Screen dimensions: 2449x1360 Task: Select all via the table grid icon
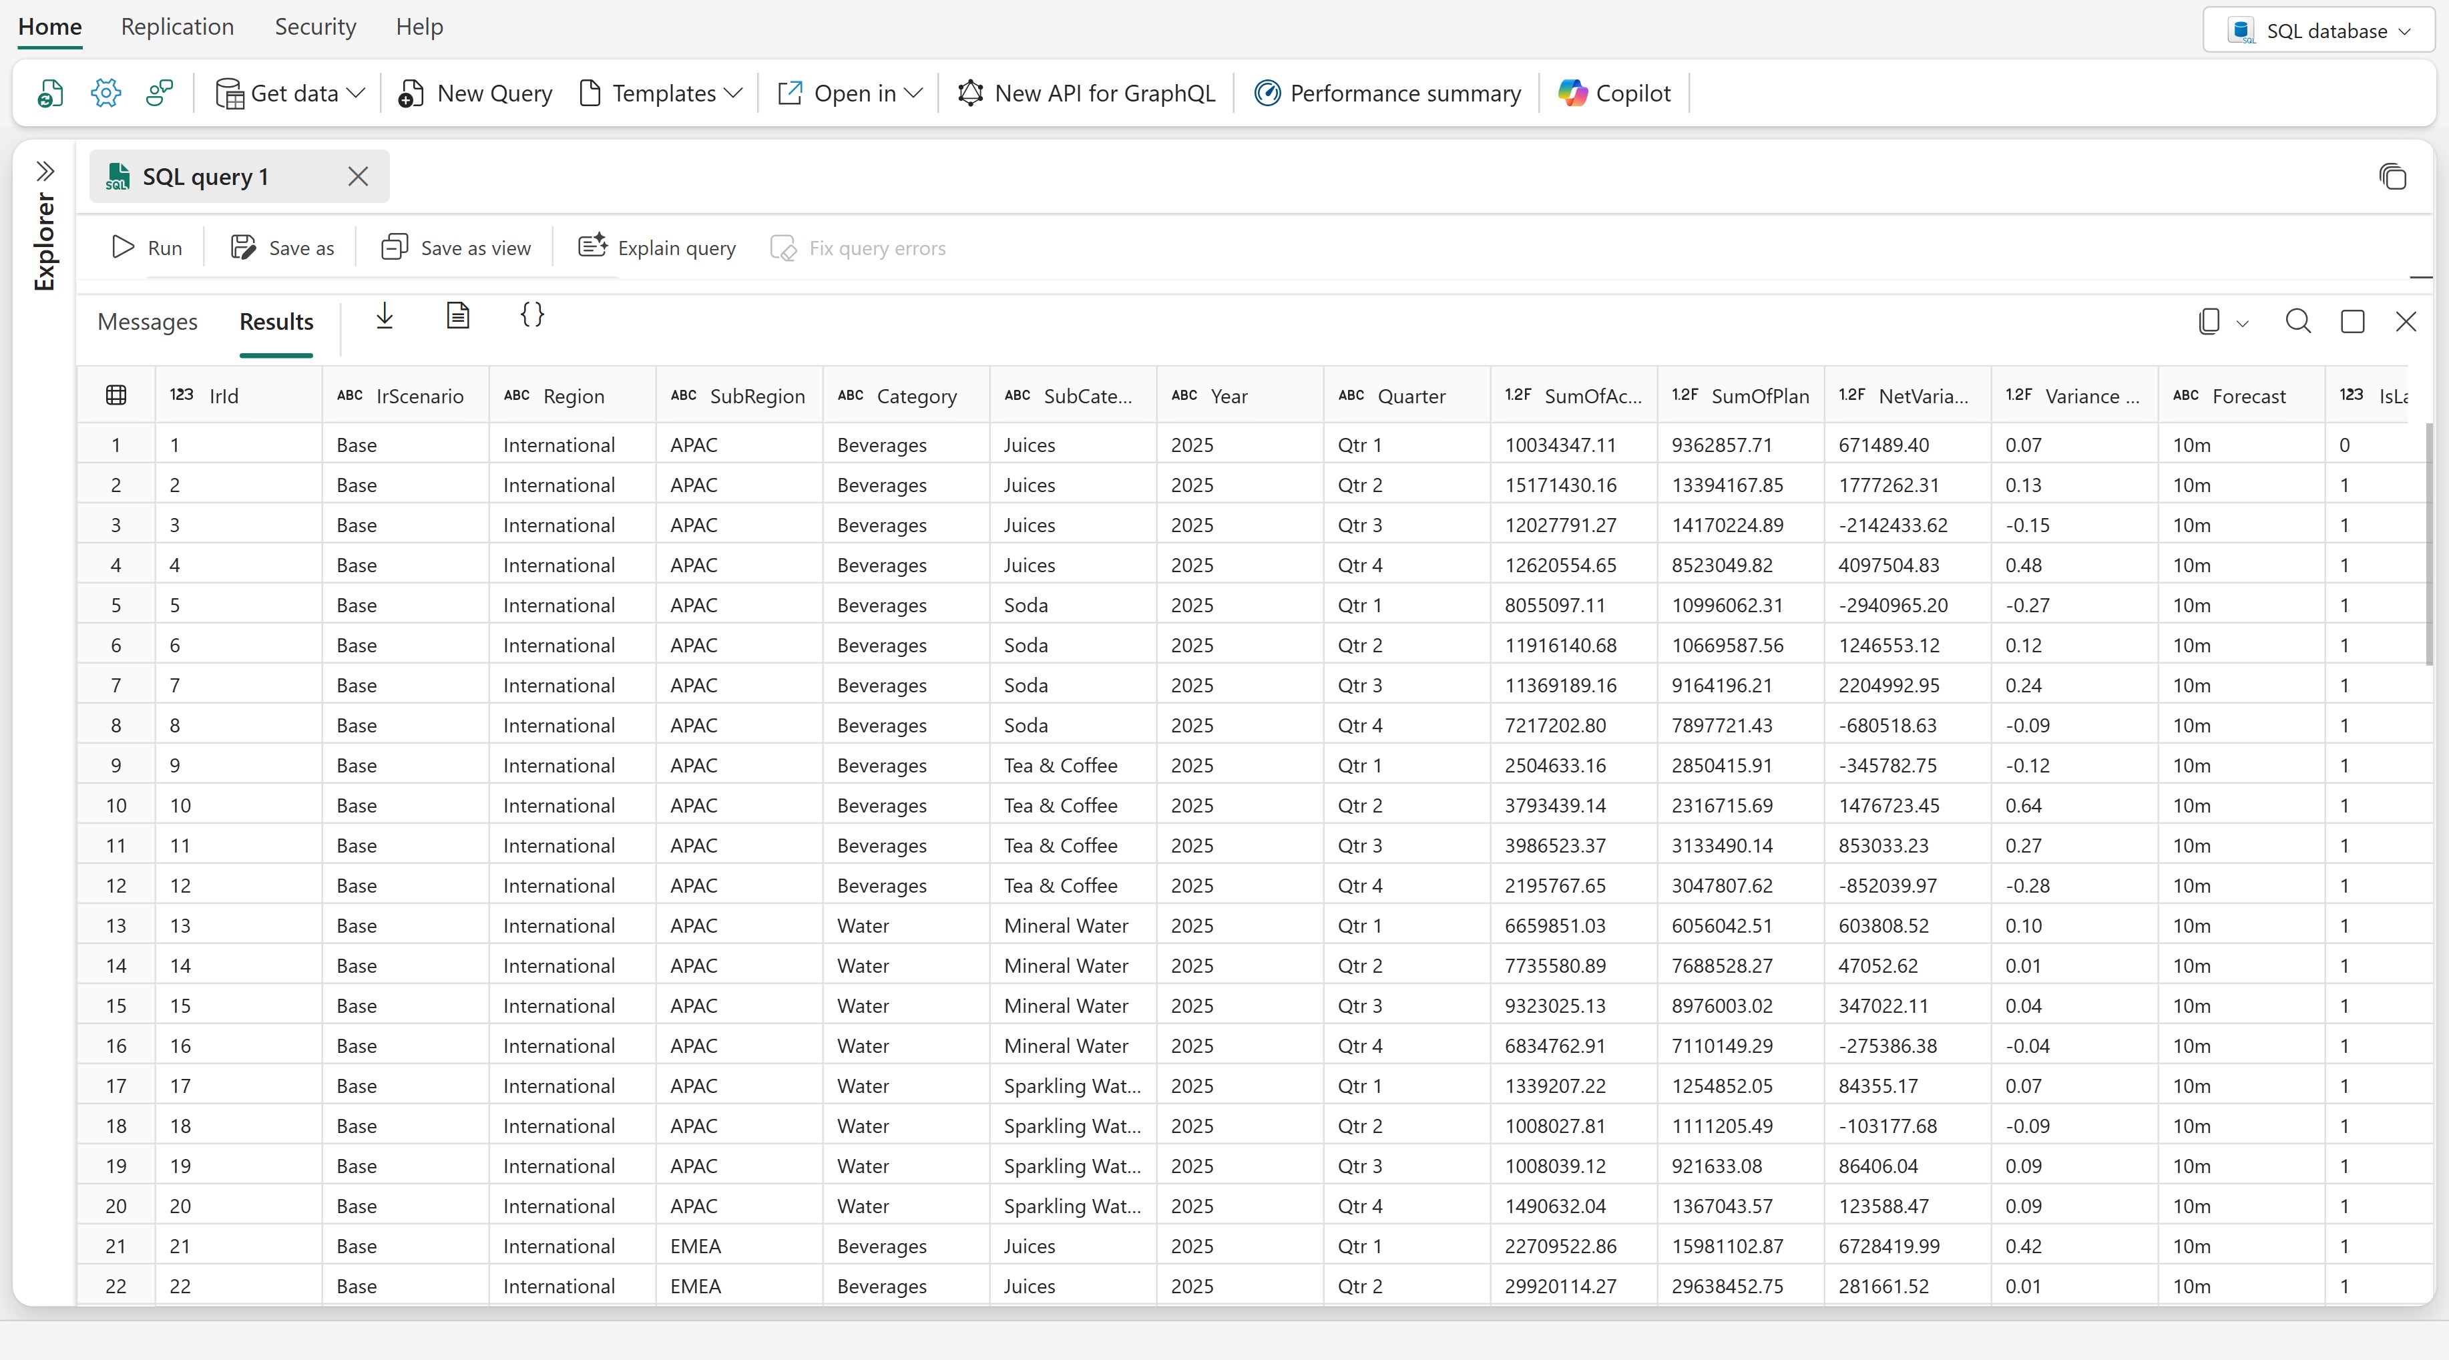[116, 395]
